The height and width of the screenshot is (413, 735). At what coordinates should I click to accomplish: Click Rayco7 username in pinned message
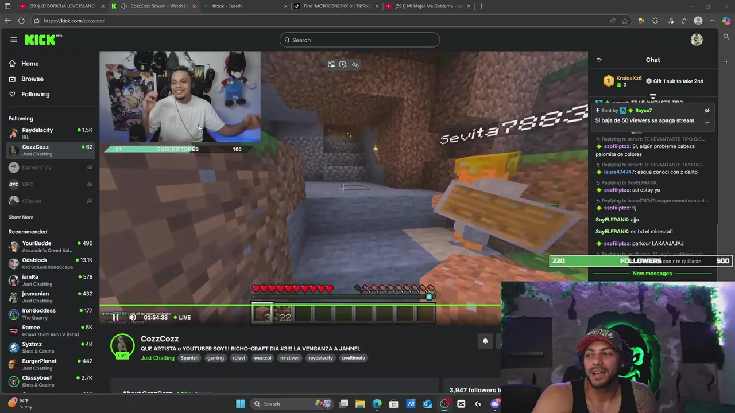coord(643,111)
